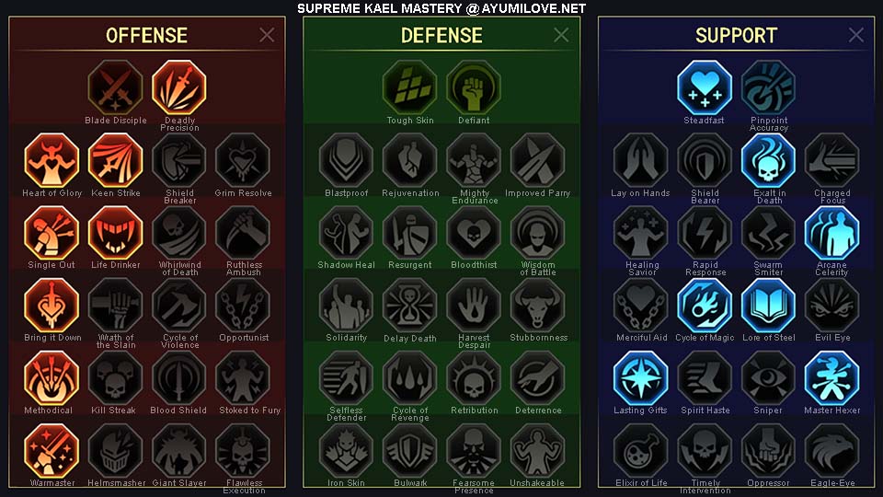The width and height of the screenshot is (883, 497).
Task: Pick the Arcane Celerity mastery icon
Action: pos(831,233)
